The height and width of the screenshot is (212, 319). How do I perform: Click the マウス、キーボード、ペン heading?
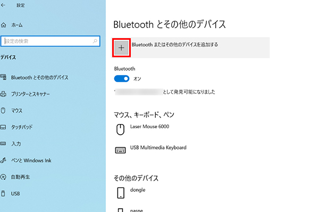[x=144, y=115]
